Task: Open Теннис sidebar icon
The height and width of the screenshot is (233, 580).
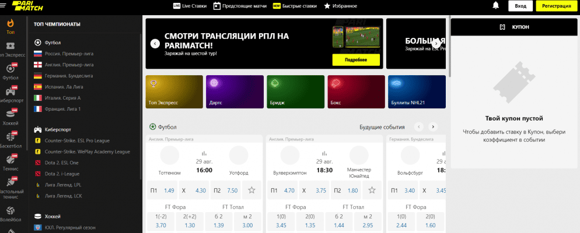Action: point(11,159)
